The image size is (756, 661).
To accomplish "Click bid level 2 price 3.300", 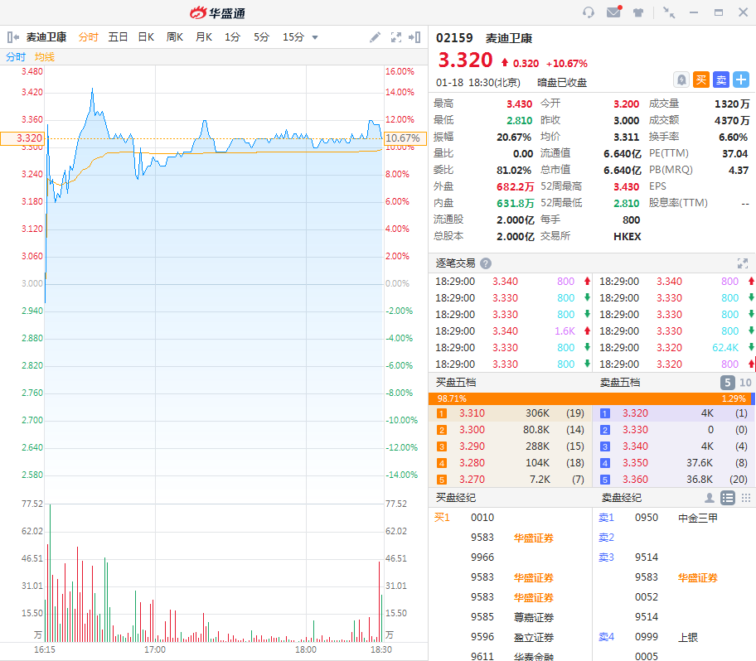I will click(x=472, y=430).
